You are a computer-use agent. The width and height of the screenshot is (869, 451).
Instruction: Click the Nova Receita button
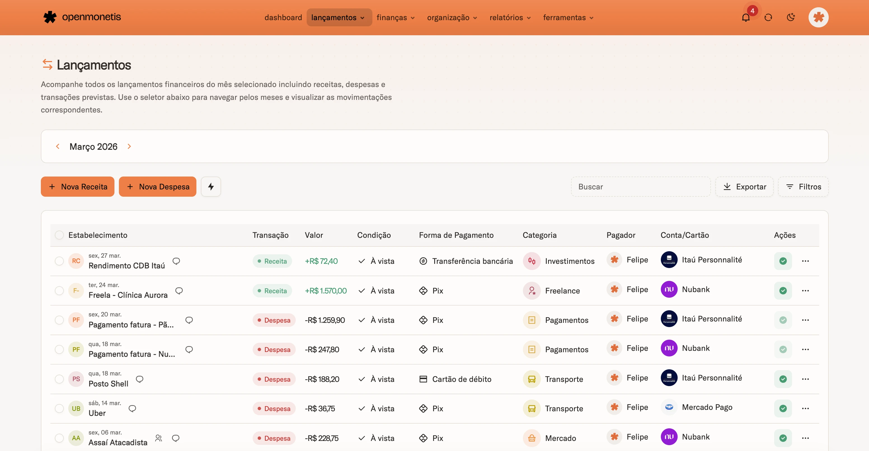(x=77, y=187)
